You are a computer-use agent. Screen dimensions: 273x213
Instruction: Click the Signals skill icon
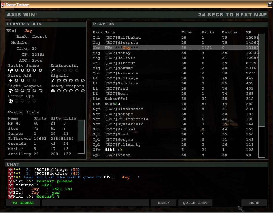(x=53, y=80)
